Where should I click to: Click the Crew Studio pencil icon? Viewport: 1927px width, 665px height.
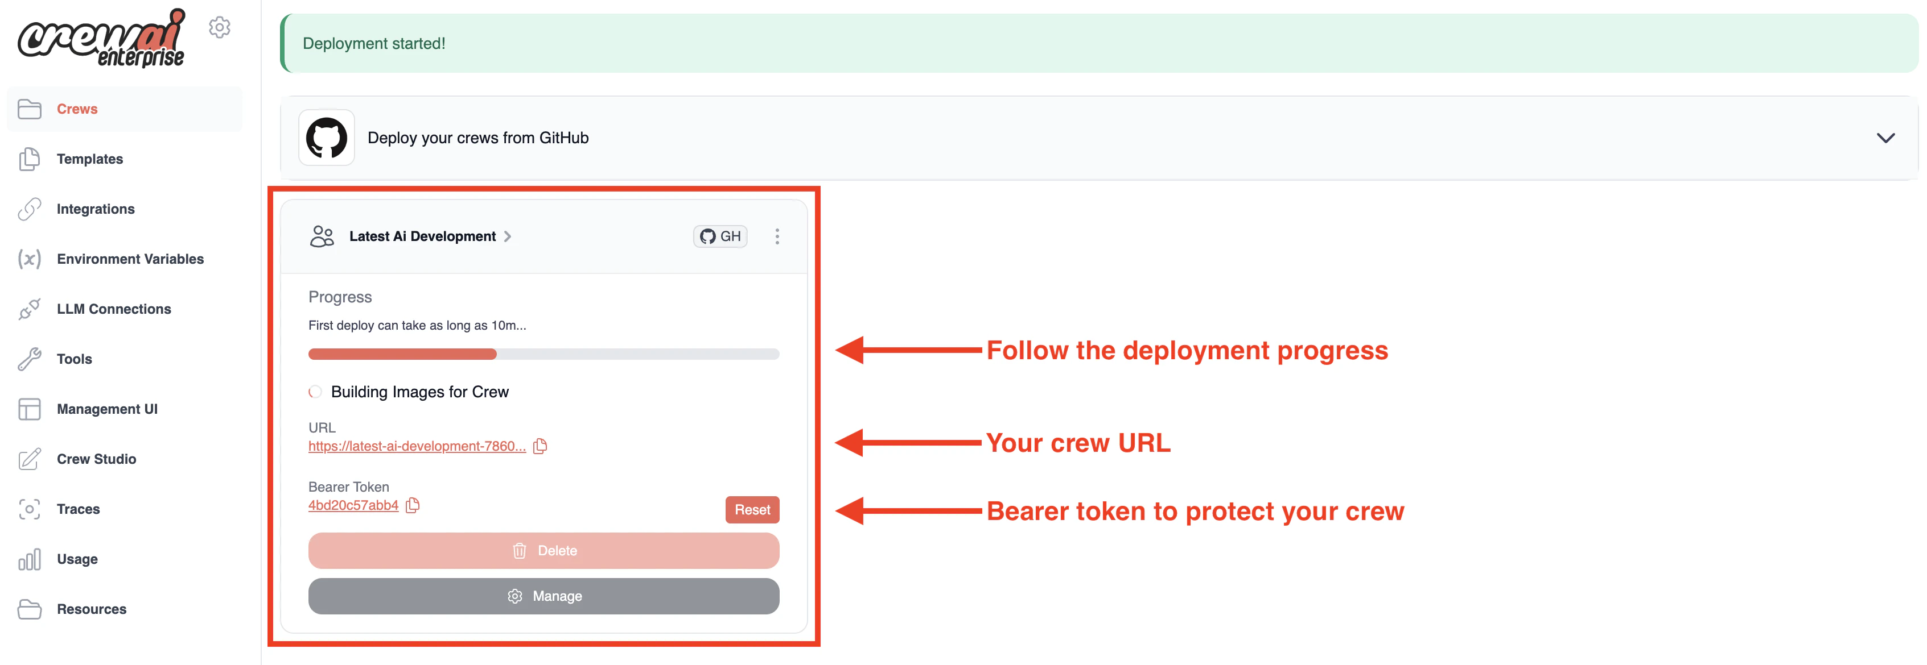click(x=29, y=459)
